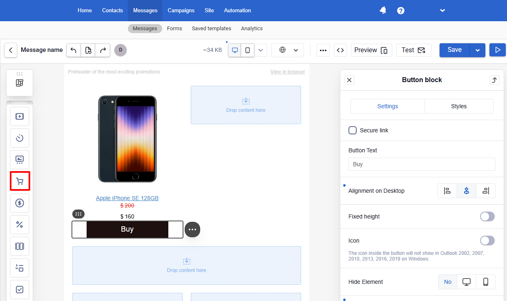Open the Styles tab

[x=459, y=106]
